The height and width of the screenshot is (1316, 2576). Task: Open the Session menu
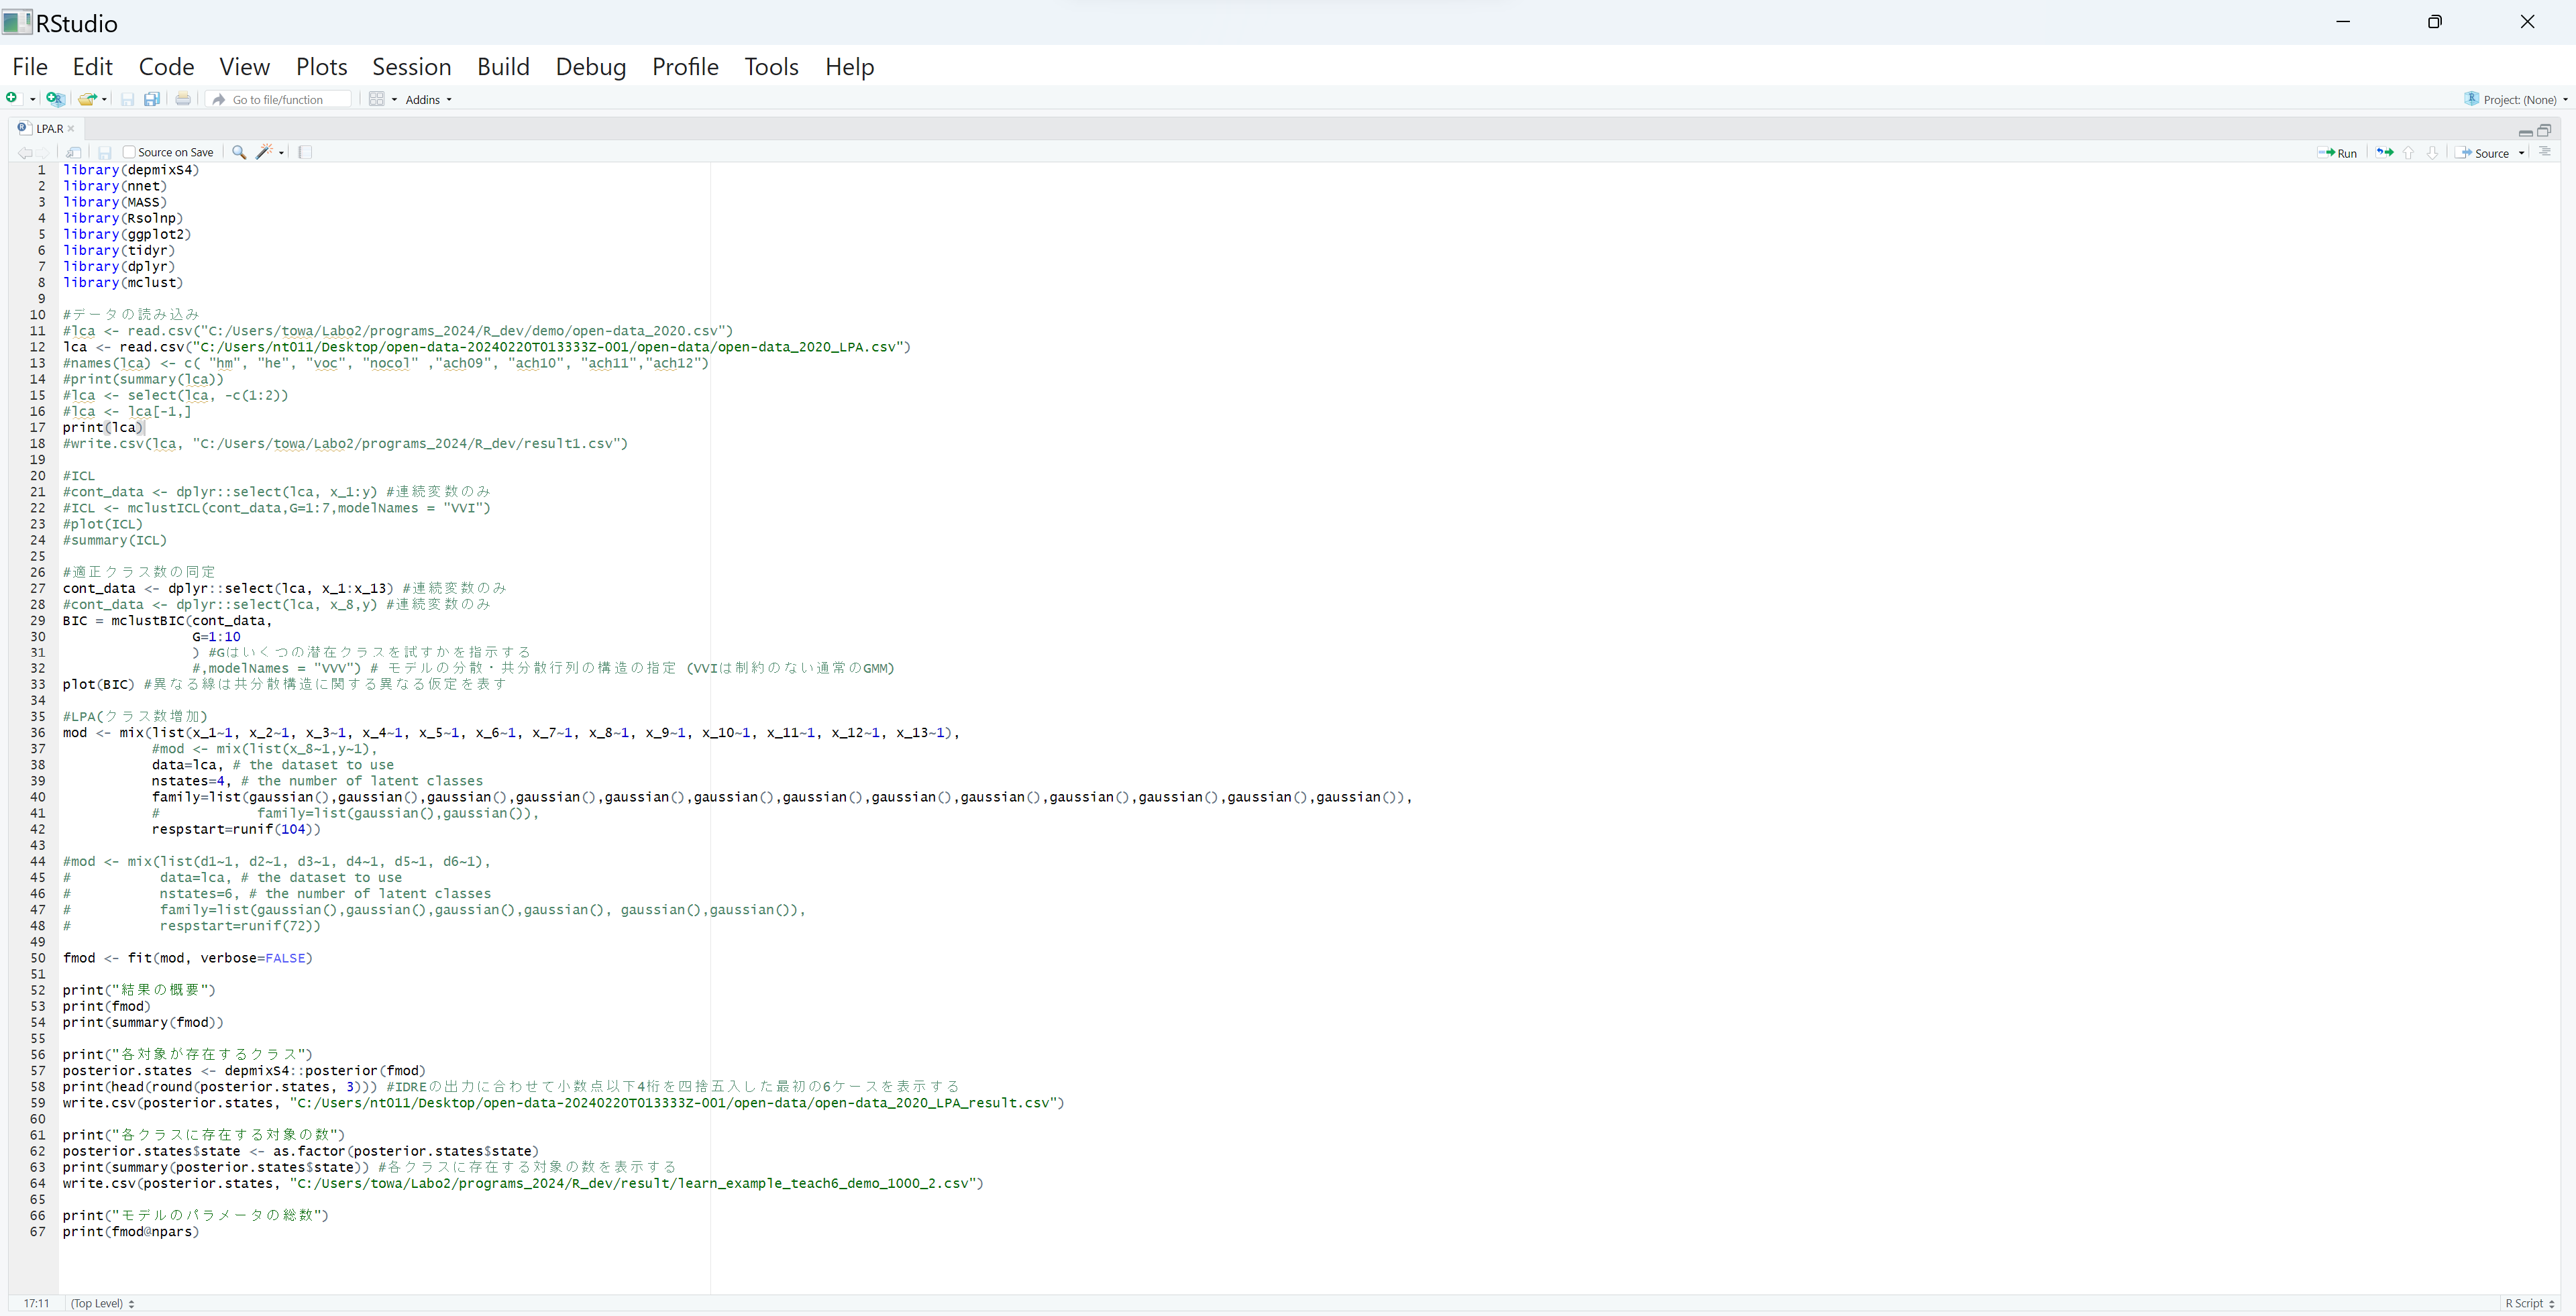pos(411,67)
